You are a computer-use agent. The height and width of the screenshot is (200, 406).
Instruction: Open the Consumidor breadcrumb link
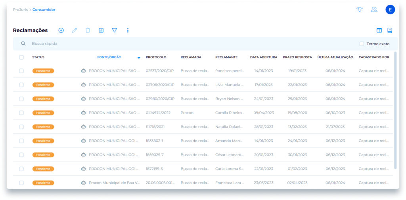(44, 10)
